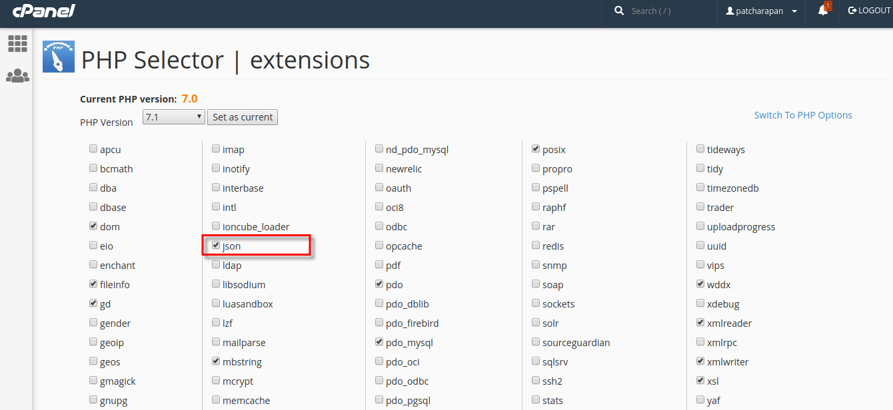This screenshot has height=410, width=893.
Task: Enable the tidy extension checkbox
Action: tap(700, 168)
